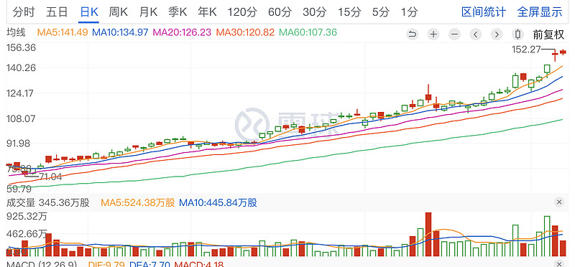
Task: Select the 60分 interval tab
Action: click(280, 12)
